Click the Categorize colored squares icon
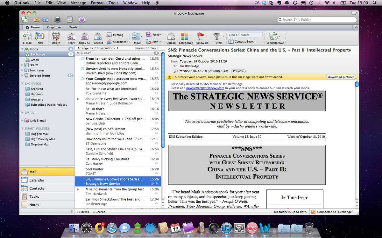This screenshot has height=238, width=382. click(x=184, y=36)
